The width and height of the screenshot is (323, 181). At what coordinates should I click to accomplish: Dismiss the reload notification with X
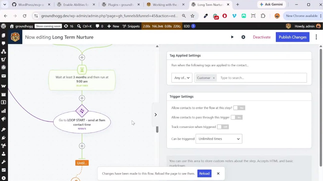coord(218,173)
